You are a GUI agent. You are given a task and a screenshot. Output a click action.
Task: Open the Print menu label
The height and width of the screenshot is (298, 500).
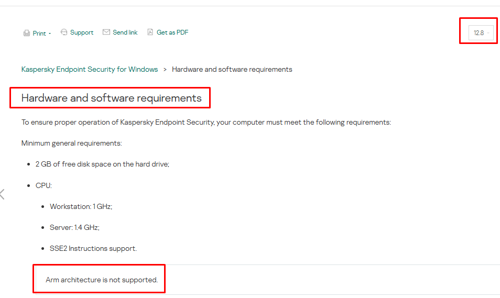39,33
